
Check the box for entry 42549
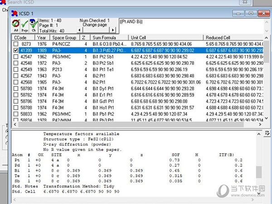coord(16,69)
